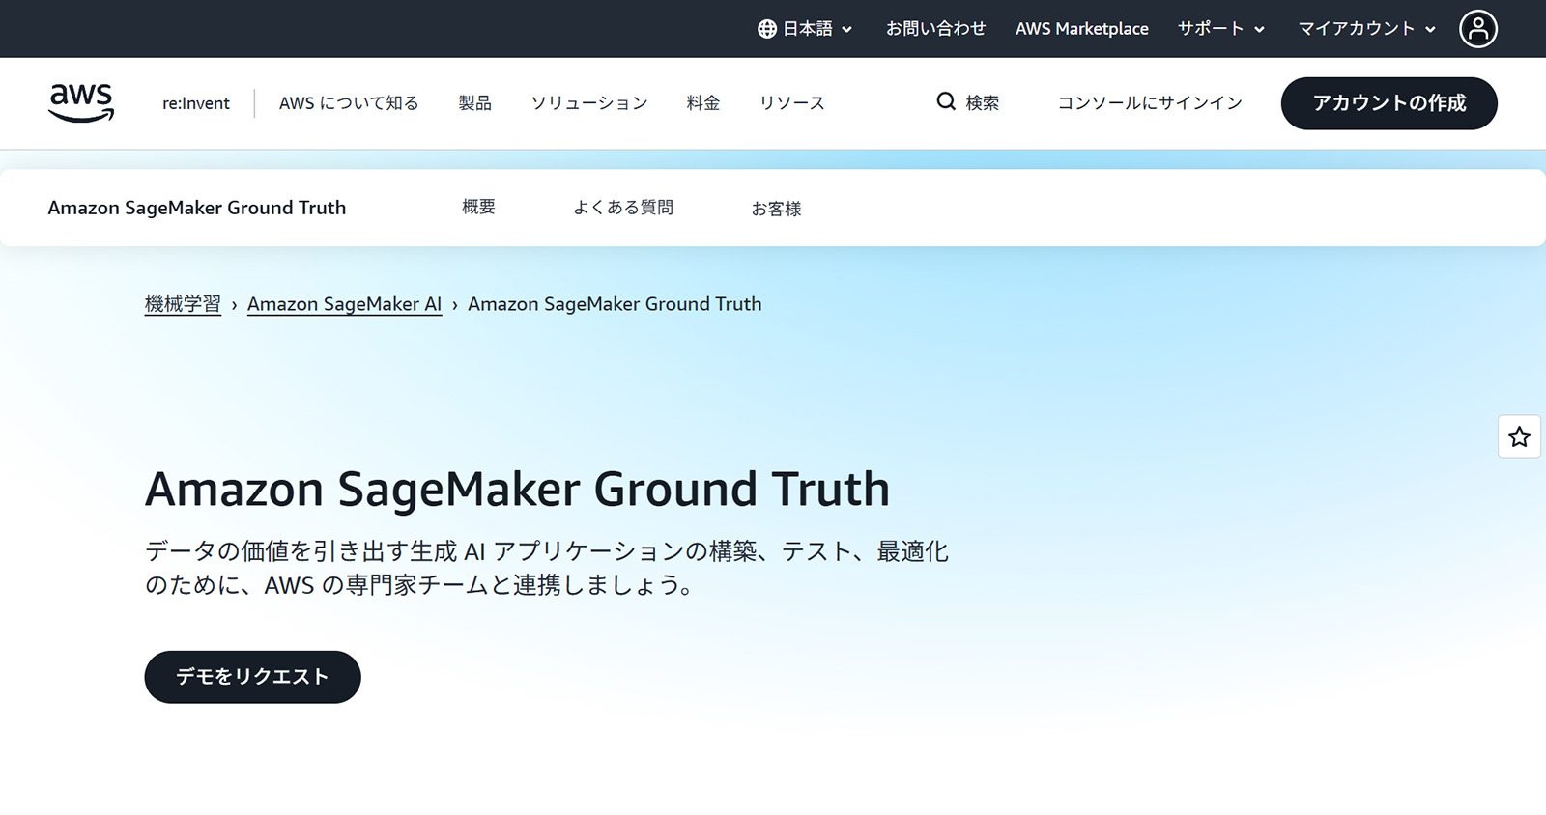Click the Amazon SageMaker Ground Truth subnav title
The width and height of the screenshot is (1546, 815).
tap(197, 208)
